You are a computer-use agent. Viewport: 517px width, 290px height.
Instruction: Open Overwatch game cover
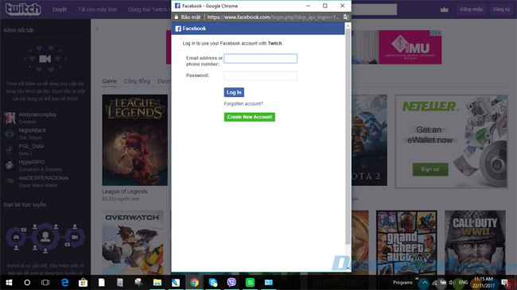tap(133, 242)
